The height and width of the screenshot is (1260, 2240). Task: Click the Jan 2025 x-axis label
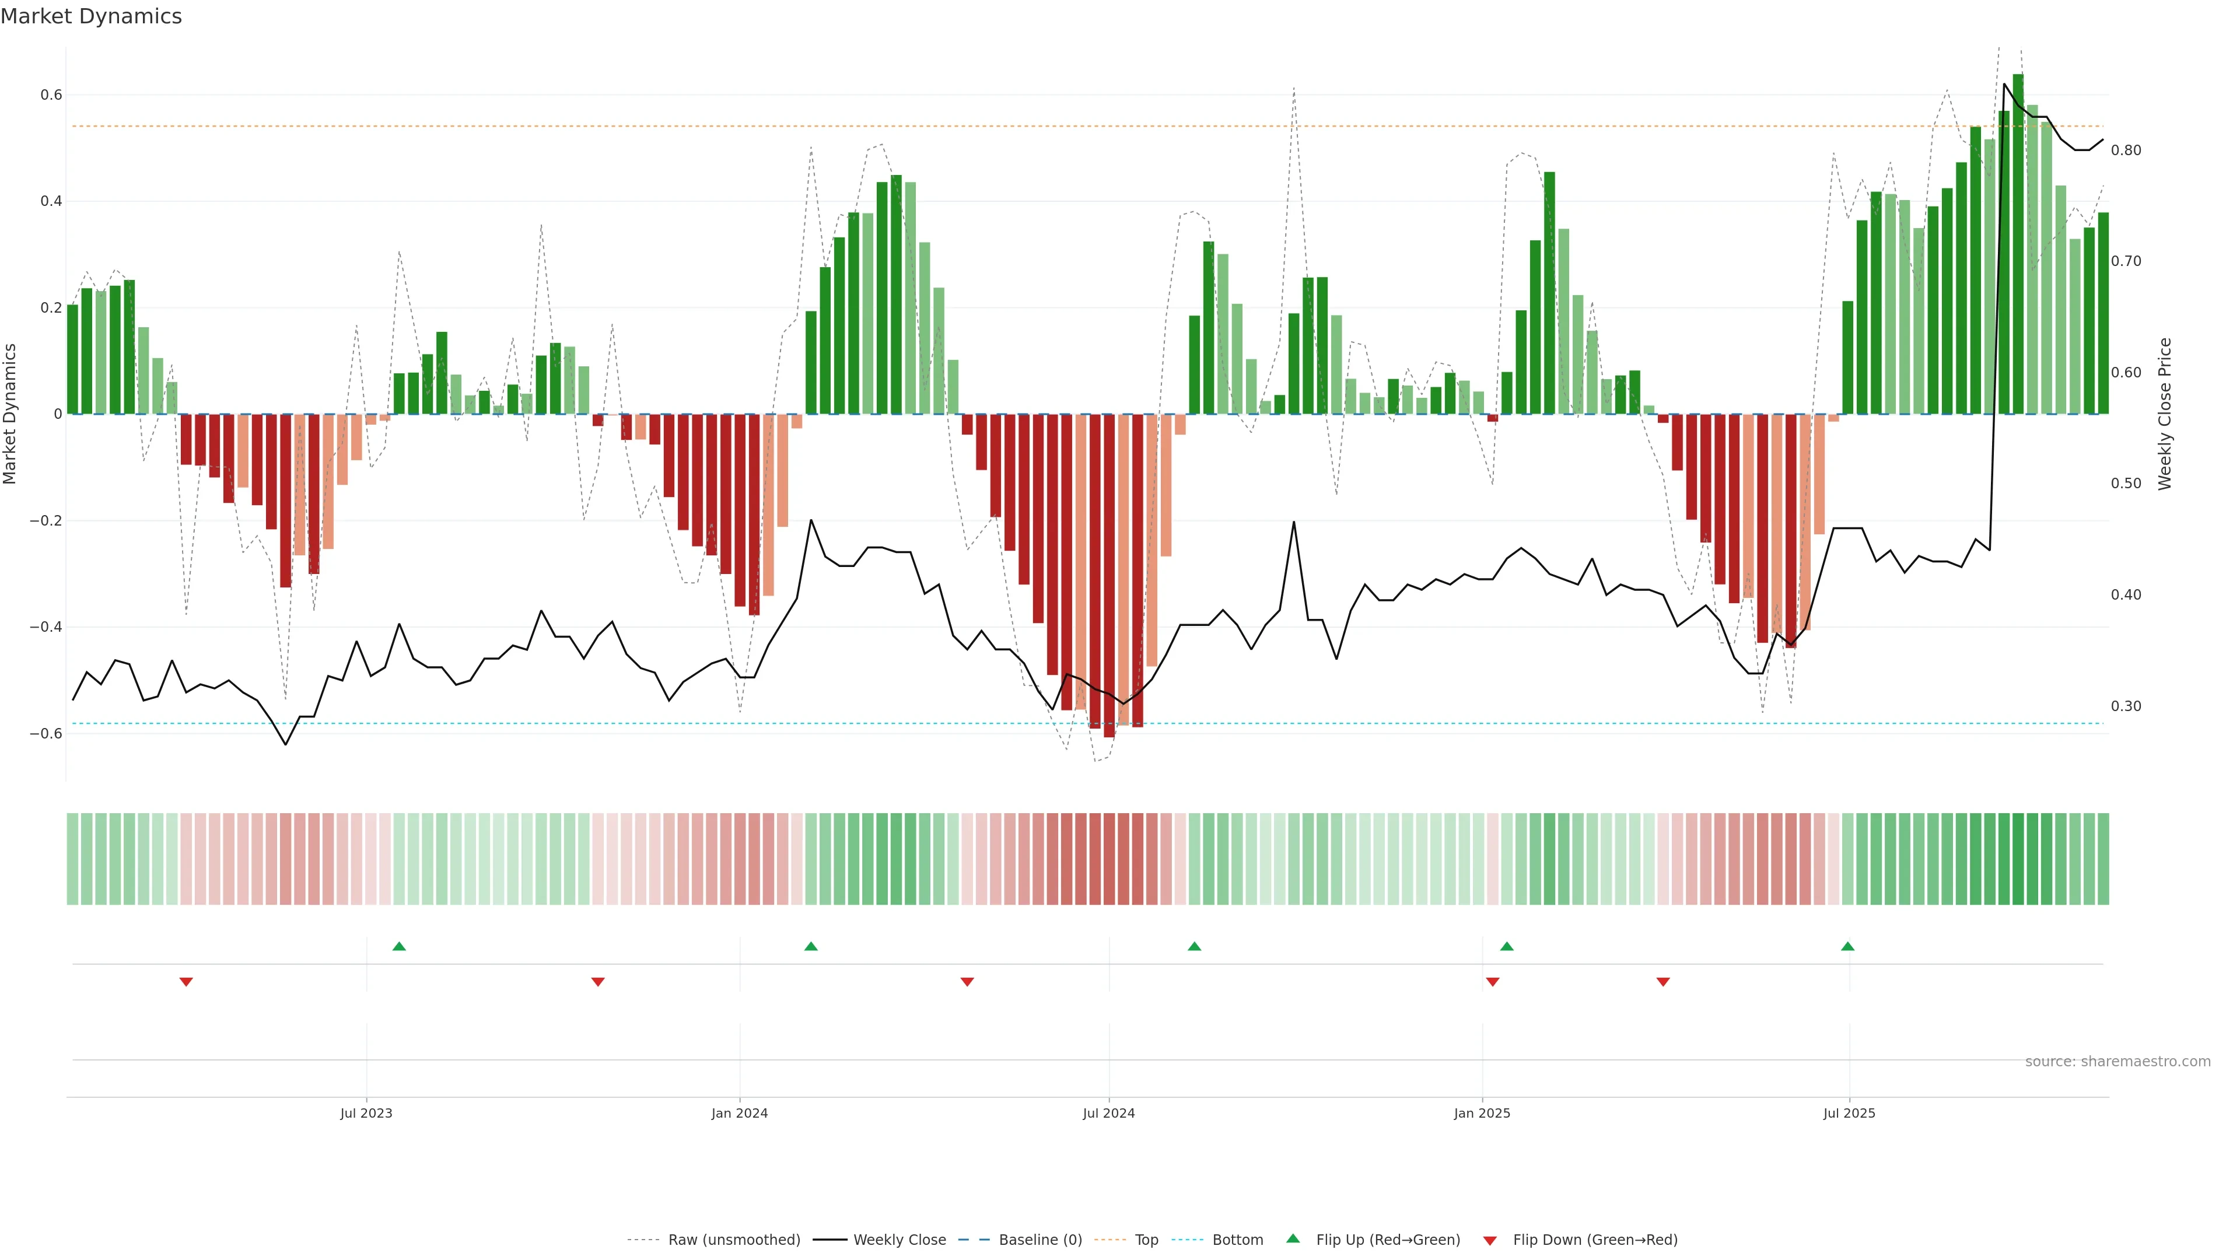click(x=1482, y=1113)
